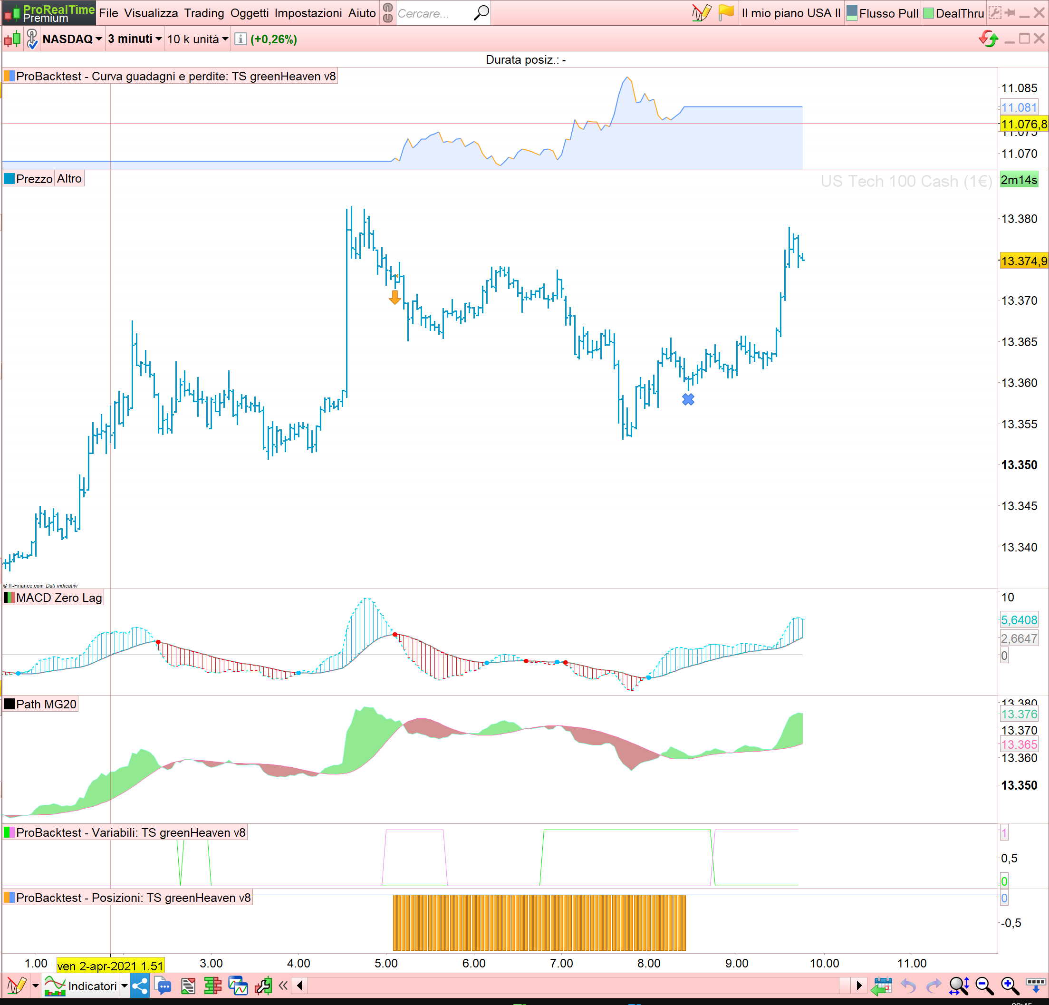Open the order book icon

pos(212,986)
